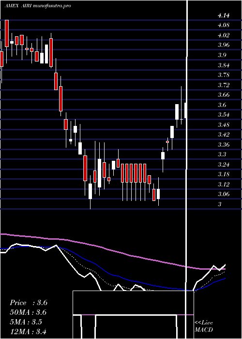
Task: Click the 3.6 price axis label
Action: (222, 105)
